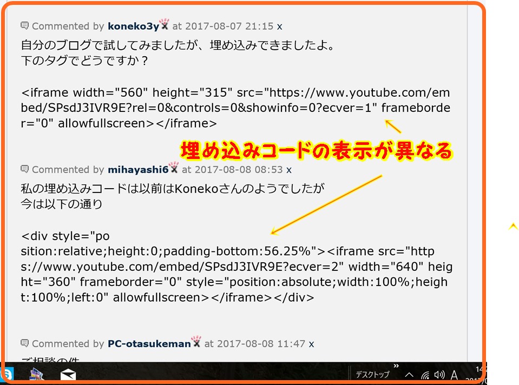Click the text '下のタグでどうですか？'
Viewport: 519px width, 385px height.
(x=84, y=61)
